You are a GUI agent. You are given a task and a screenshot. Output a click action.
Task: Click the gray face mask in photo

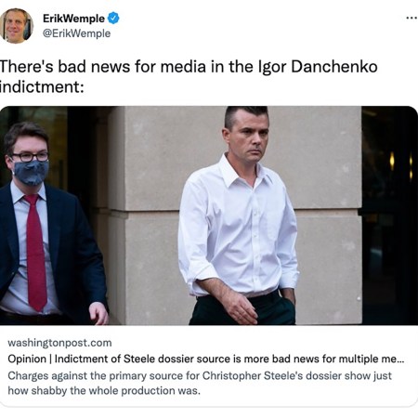[32, 172]
